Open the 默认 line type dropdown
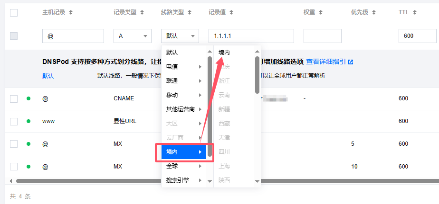The image size is (439, 204). [180, 36]
